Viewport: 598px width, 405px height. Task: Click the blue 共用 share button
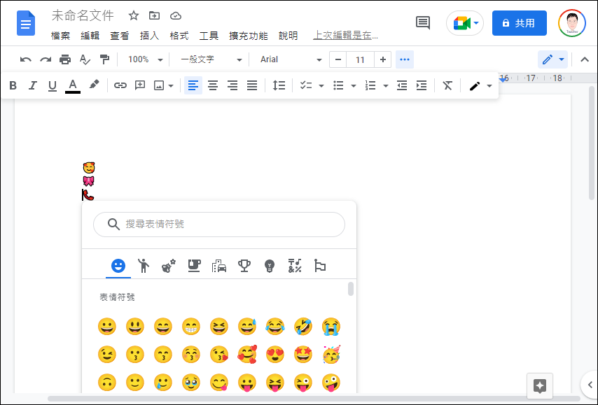pos(519,23)
